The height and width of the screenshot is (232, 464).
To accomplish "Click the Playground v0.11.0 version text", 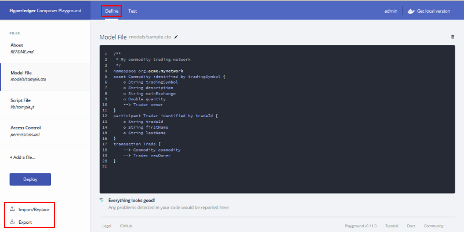I will tap(361, 226).
